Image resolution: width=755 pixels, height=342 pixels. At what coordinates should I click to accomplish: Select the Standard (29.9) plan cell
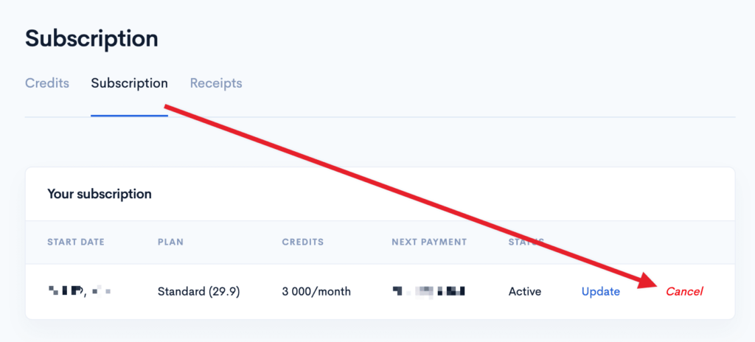tap(199, 291)
